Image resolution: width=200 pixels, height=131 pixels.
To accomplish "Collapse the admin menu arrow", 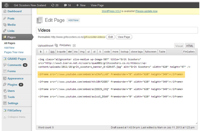I will (x=5, y=117).
